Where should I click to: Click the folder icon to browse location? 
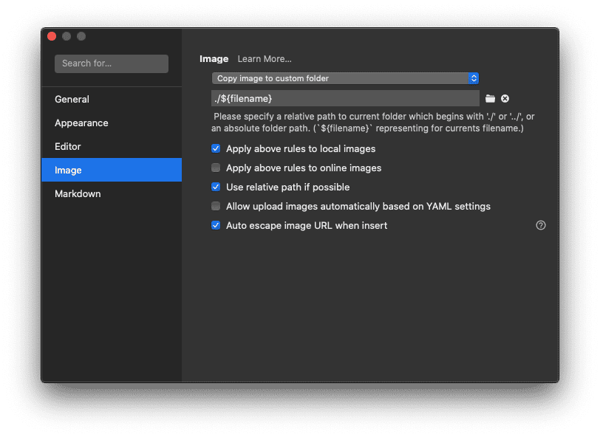490,98
